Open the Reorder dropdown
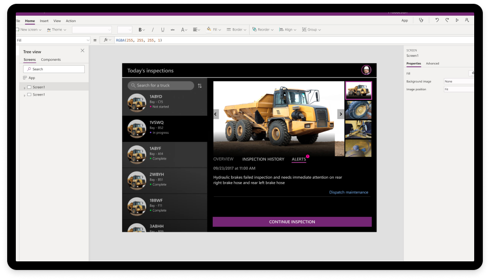Image resolution: width=490 pixels, height=280 pixels. point(263,30)
